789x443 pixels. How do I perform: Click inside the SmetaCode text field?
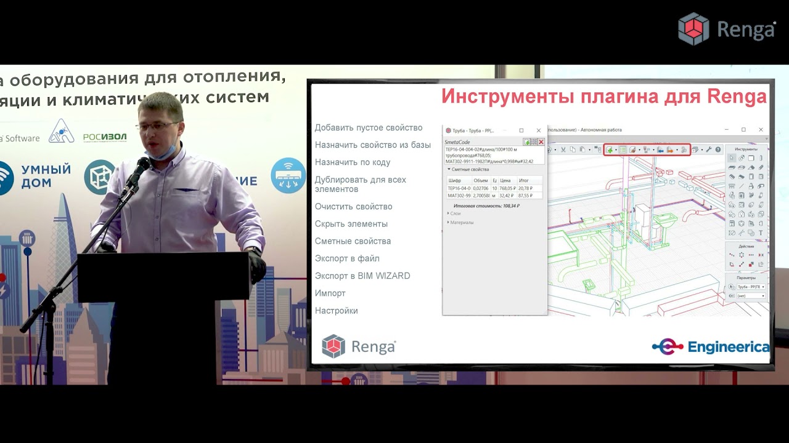pyautogui.click(x=494, y=155)
